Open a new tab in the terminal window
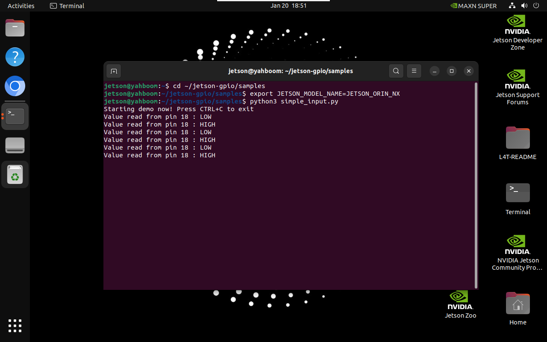 click(114, 71)
